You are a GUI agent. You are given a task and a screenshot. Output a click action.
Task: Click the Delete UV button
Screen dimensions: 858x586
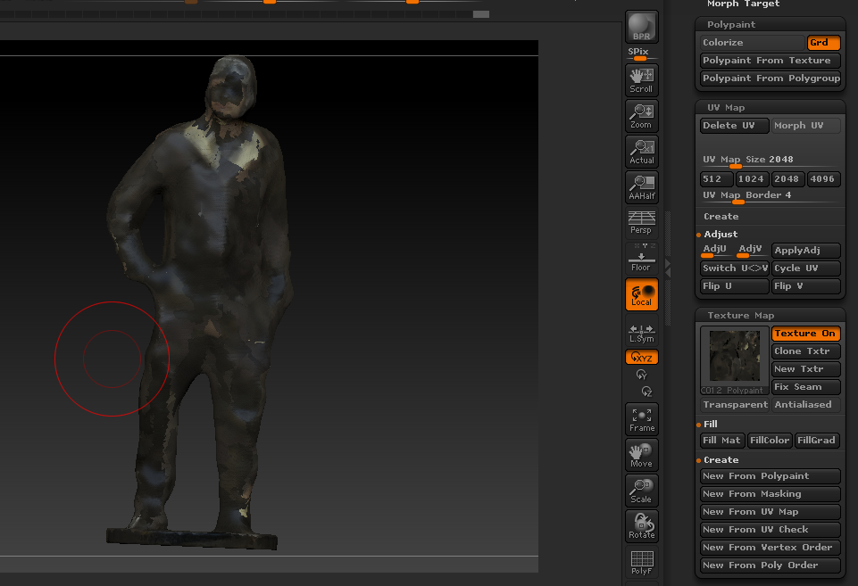coord(733,125)
